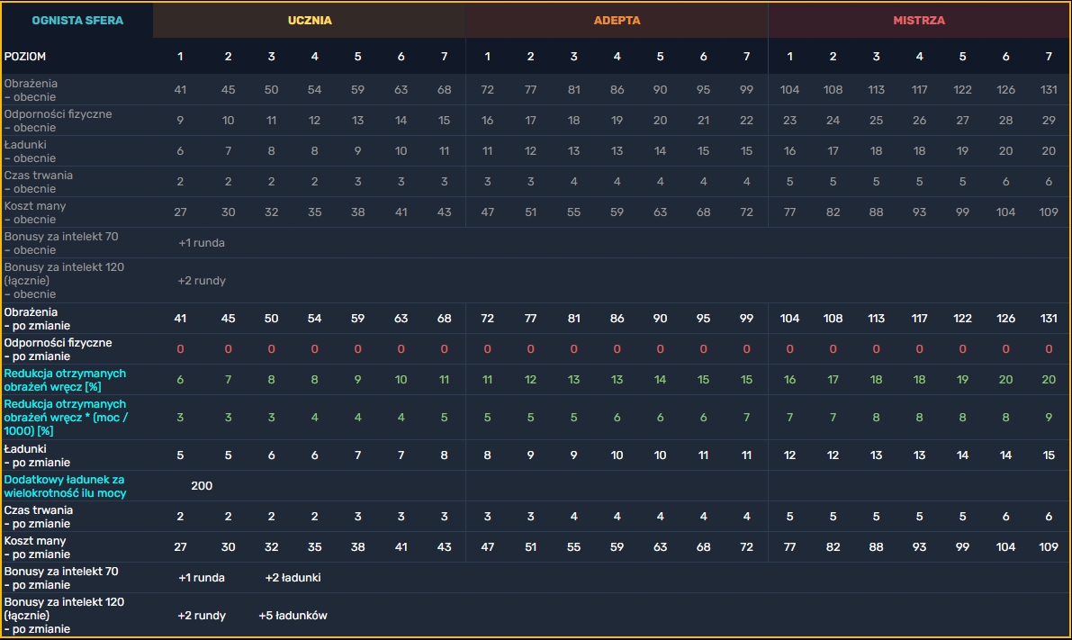Click '+2 ładunki' bonus text
The width and height of the screenshot is (1072, 640).
293,578
